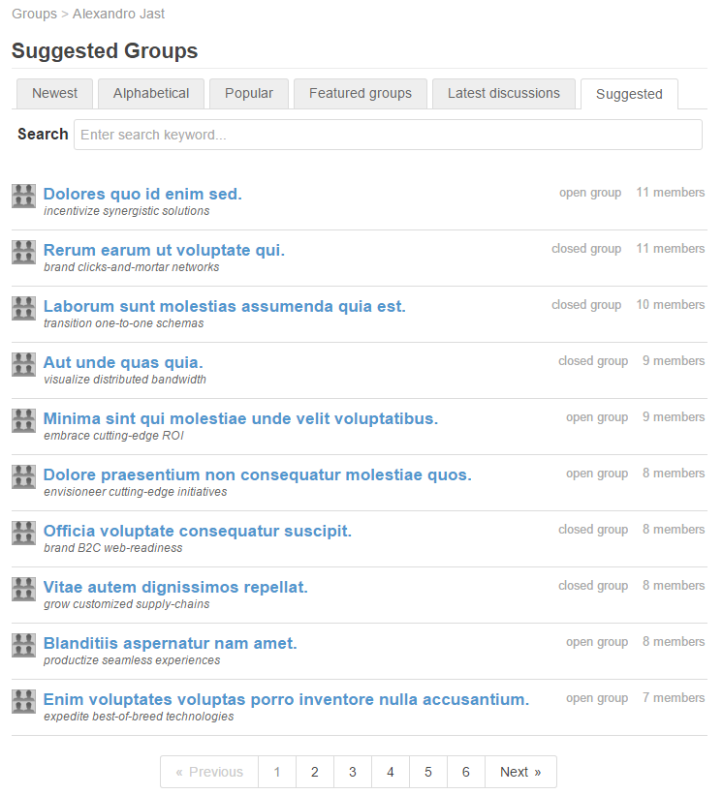Click group avatar icon beside Laborum sunt molestias
Screen dimensions: 723x795
point(24,309)
